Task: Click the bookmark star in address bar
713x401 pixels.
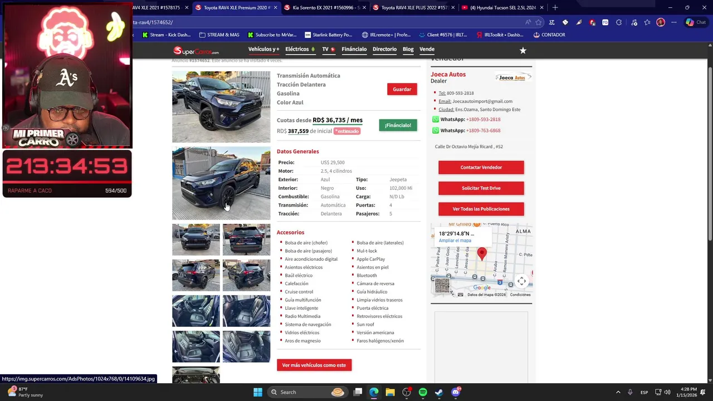Action: (x=539, y=22)
